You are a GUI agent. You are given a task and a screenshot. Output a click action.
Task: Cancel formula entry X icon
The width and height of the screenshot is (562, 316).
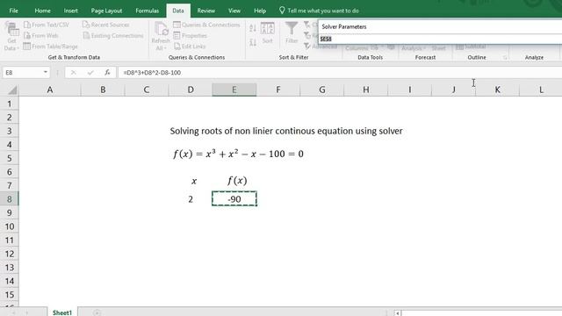[x=74, y=73]
